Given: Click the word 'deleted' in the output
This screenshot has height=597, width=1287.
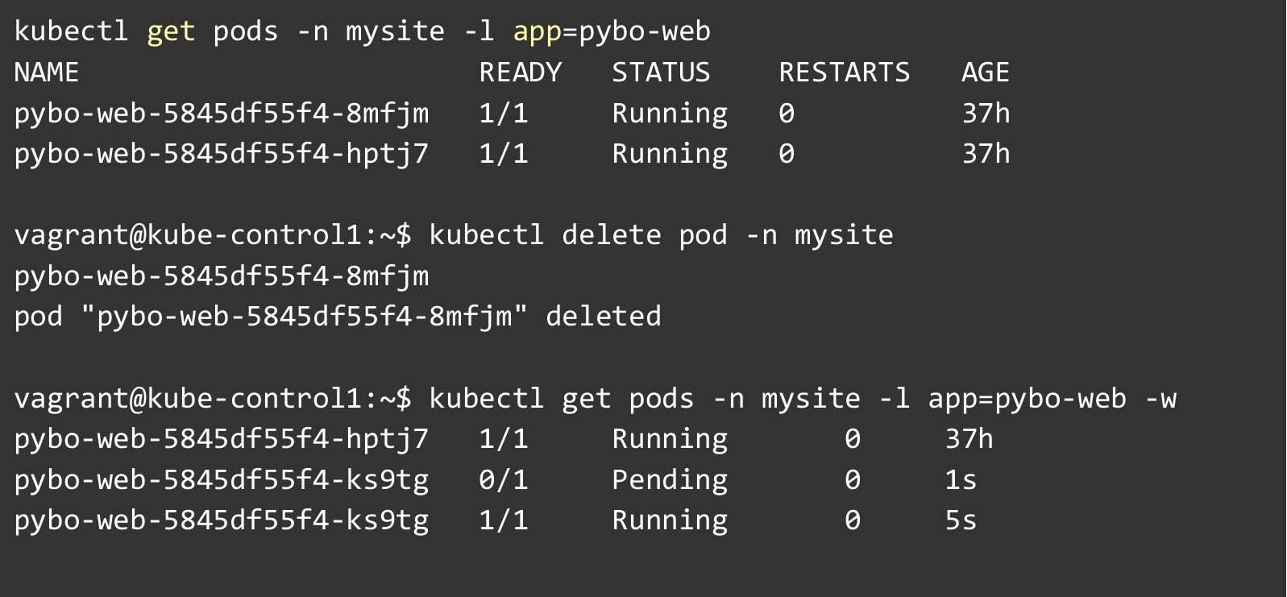Looking at the screenshot, I should [603, 317].
